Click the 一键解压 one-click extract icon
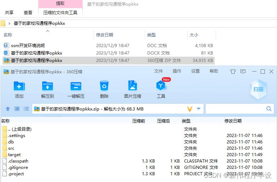 click(76, 86)
